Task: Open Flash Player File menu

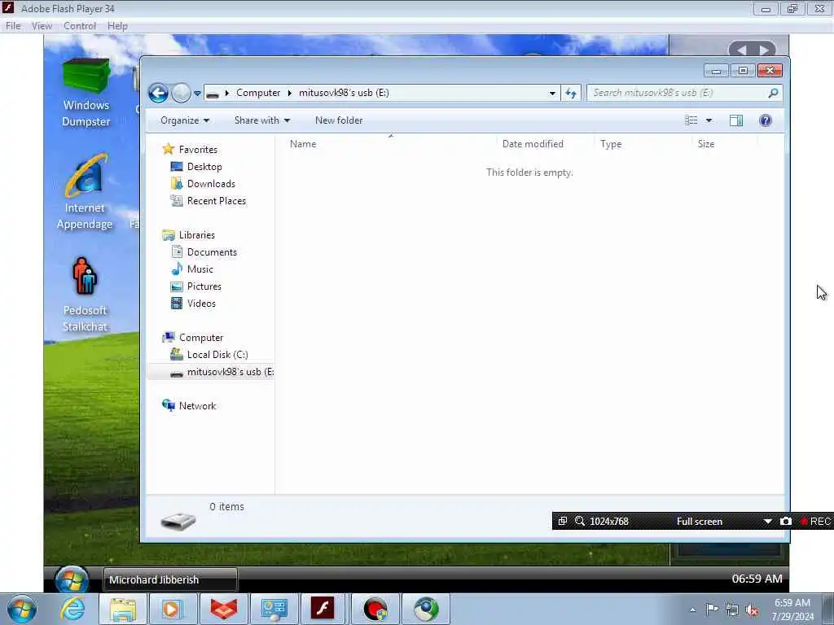Action: pos(13,26)
